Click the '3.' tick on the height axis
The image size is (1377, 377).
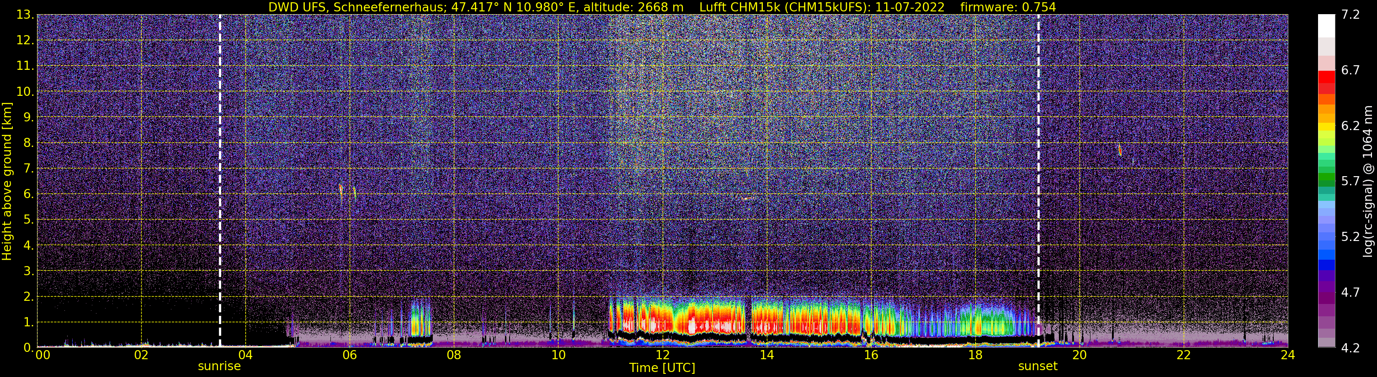[28, 271]
